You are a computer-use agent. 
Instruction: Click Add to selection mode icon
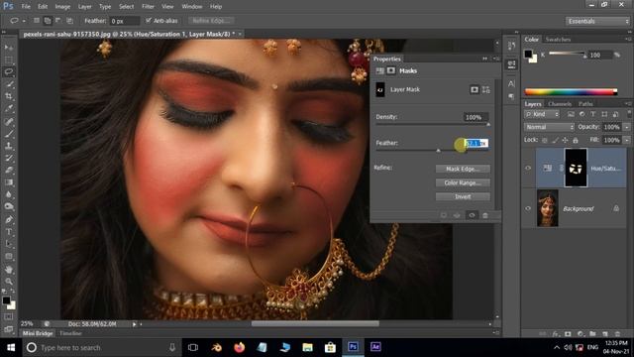click(48, 21)
